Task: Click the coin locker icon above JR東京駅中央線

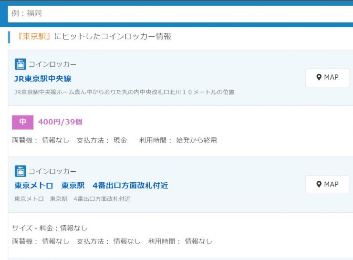Action: (20, 64)
